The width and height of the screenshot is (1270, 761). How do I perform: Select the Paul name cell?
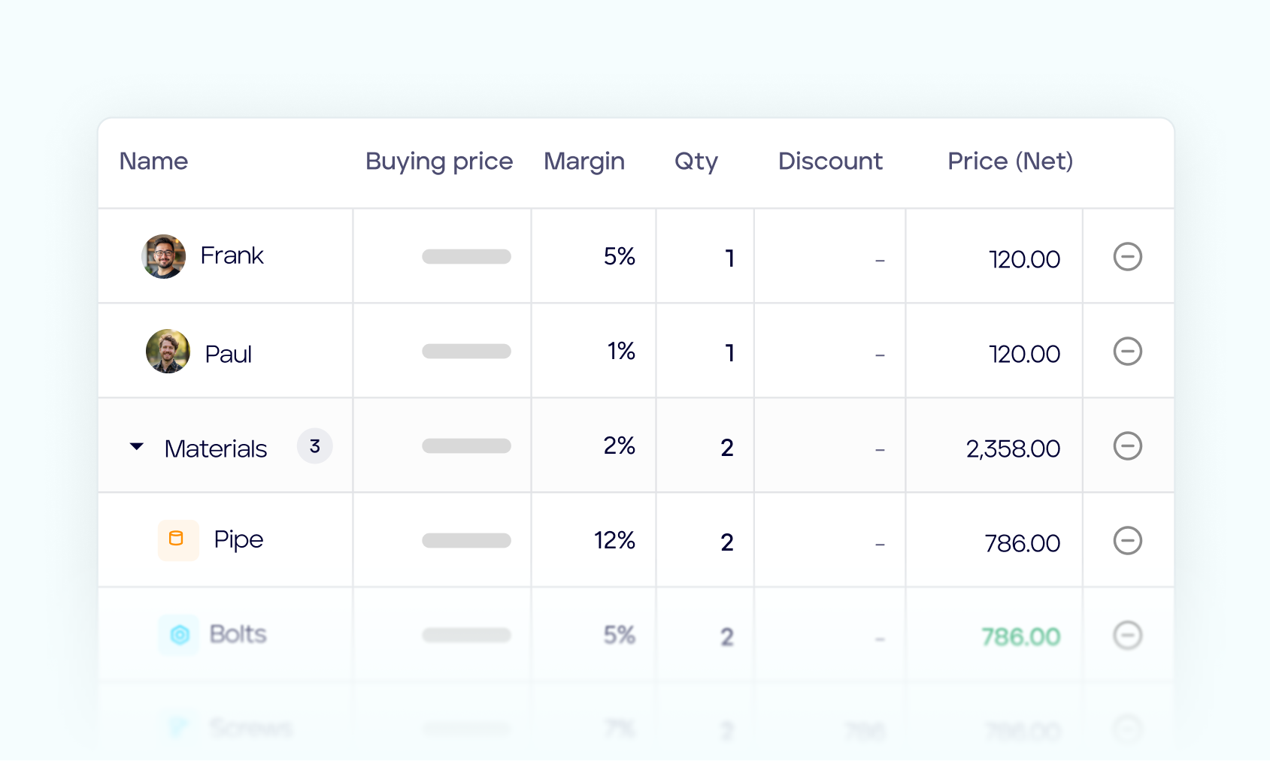pos(229,354)
